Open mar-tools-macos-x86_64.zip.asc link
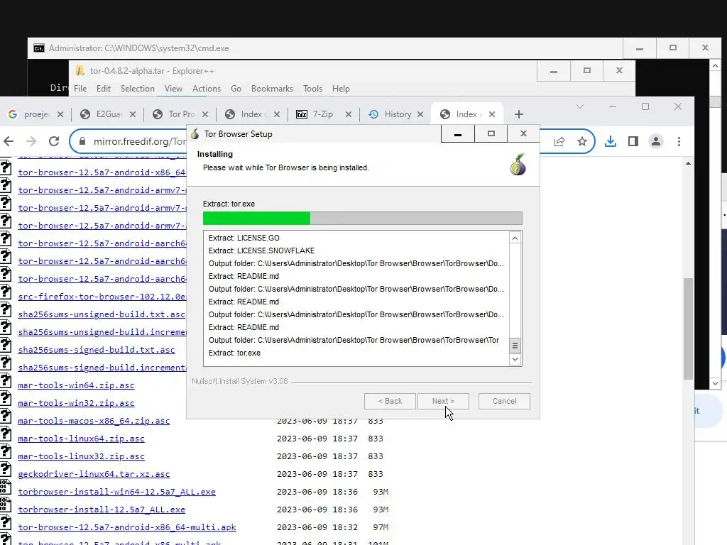 click(94, 421)
